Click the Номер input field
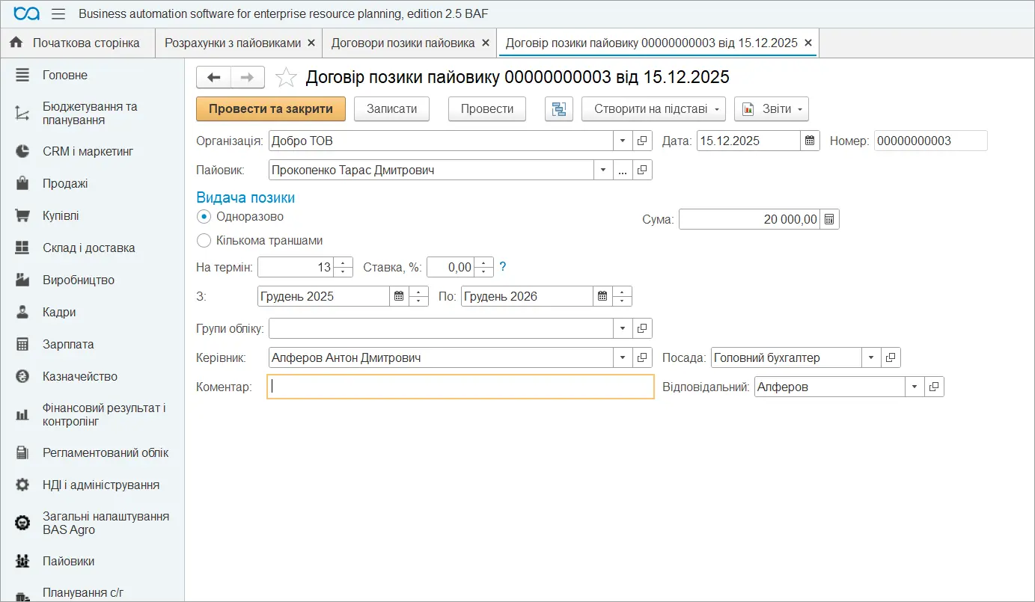Viewport: 1035px width, 602px height. click(x=930, y=141)
